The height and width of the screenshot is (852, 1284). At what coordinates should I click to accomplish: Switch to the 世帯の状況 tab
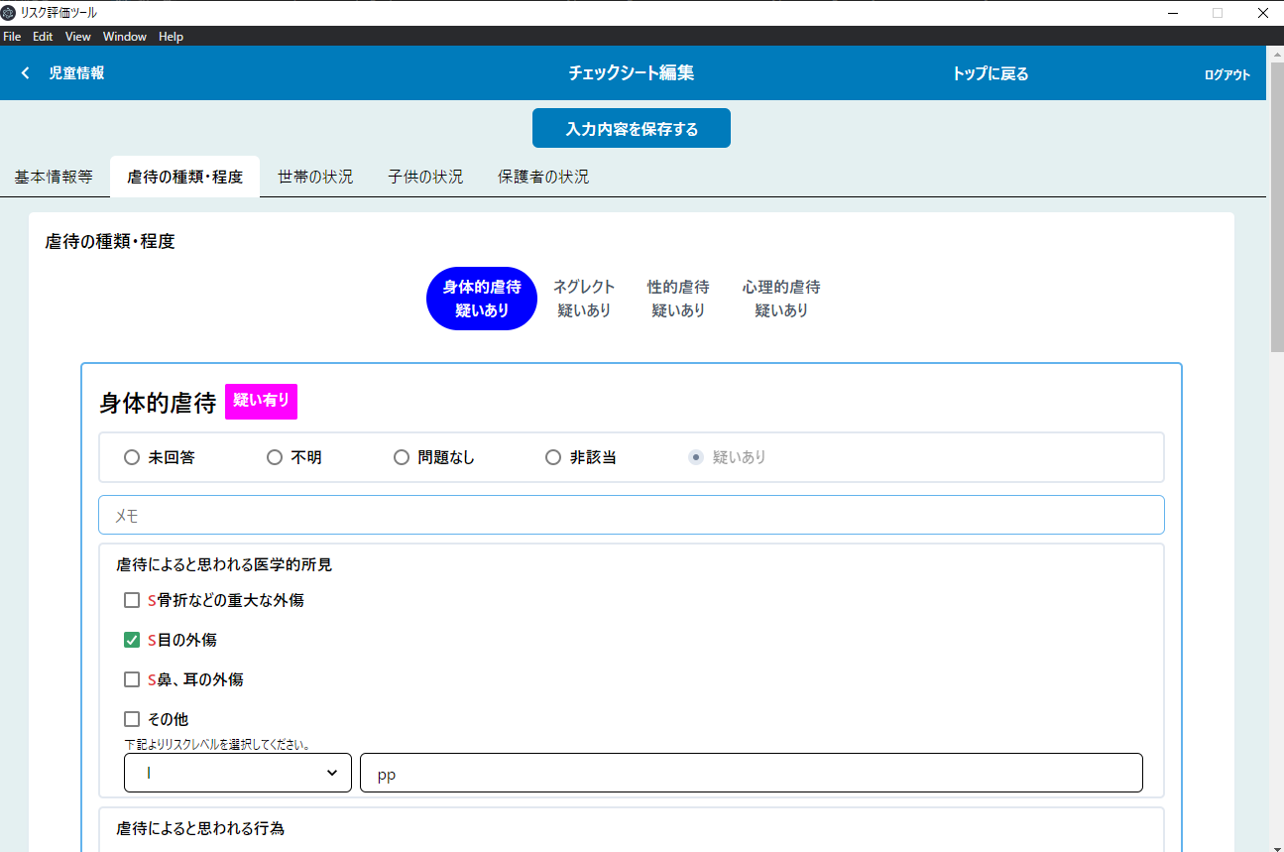pyautogui.click(x=315, y=177)
